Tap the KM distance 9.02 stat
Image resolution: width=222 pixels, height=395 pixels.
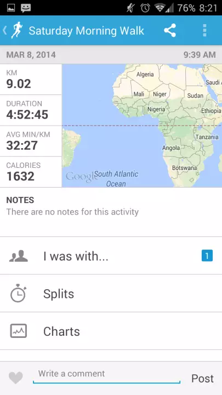(x=31, y=80)
